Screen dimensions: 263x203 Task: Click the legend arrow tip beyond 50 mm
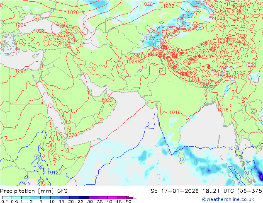tap(132, 198)
